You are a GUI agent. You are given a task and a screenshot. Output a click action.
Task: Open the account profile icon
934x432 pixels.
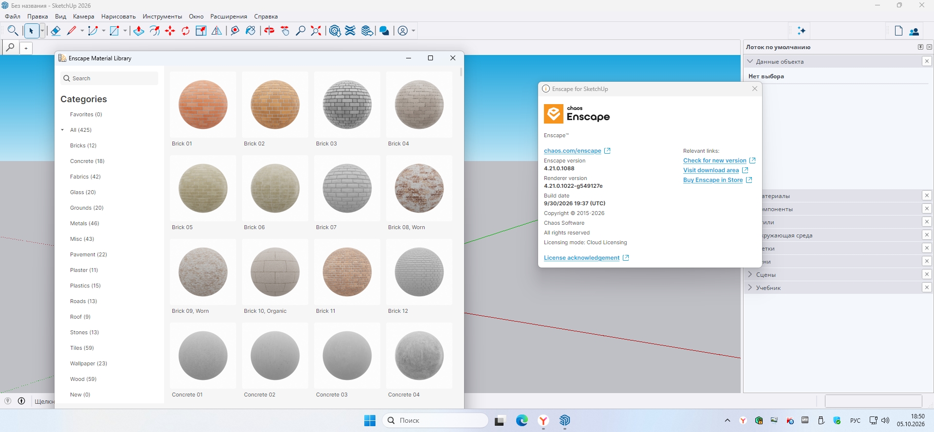coord(403,31)
